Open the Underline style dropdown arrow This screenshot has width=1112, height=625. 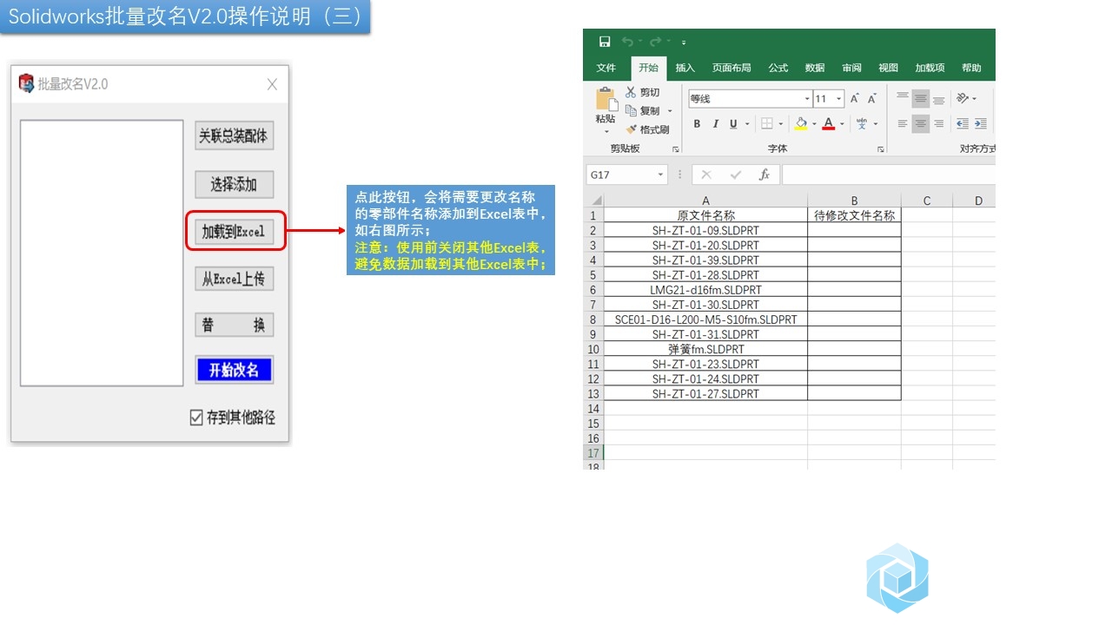click(x=747, y=124)
